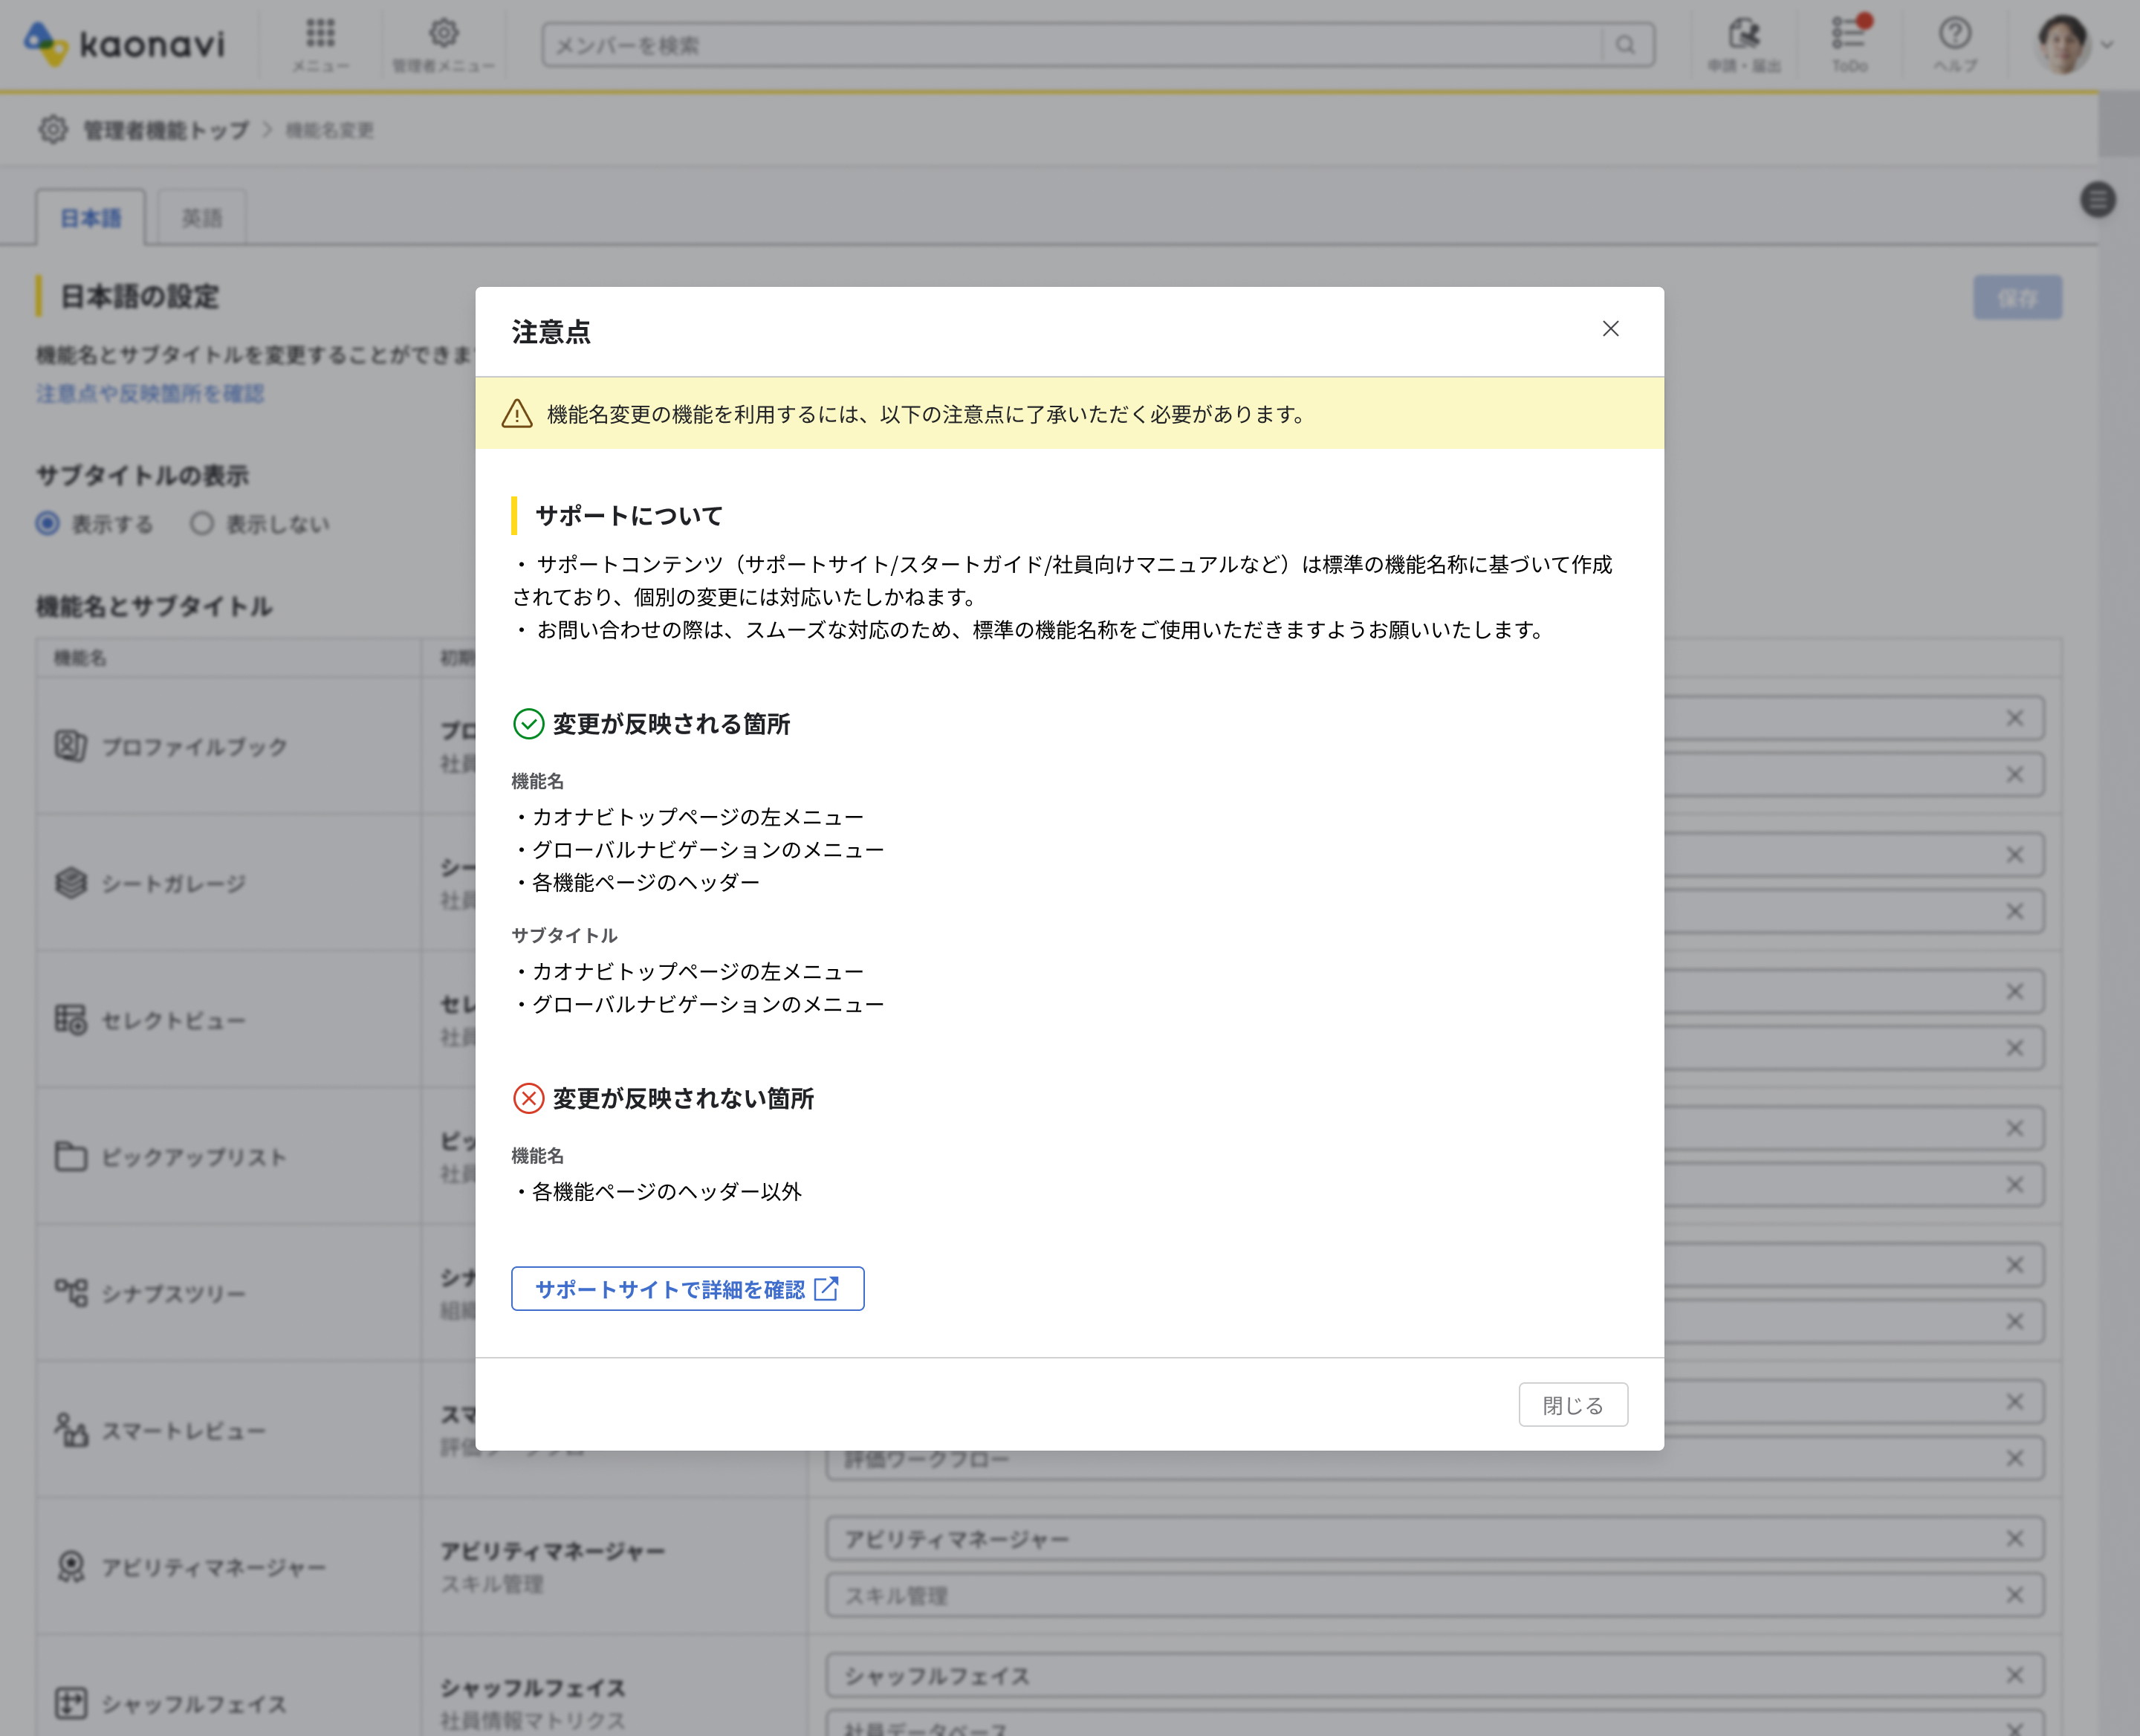Select the 表示しない radio button

[202, 523]
